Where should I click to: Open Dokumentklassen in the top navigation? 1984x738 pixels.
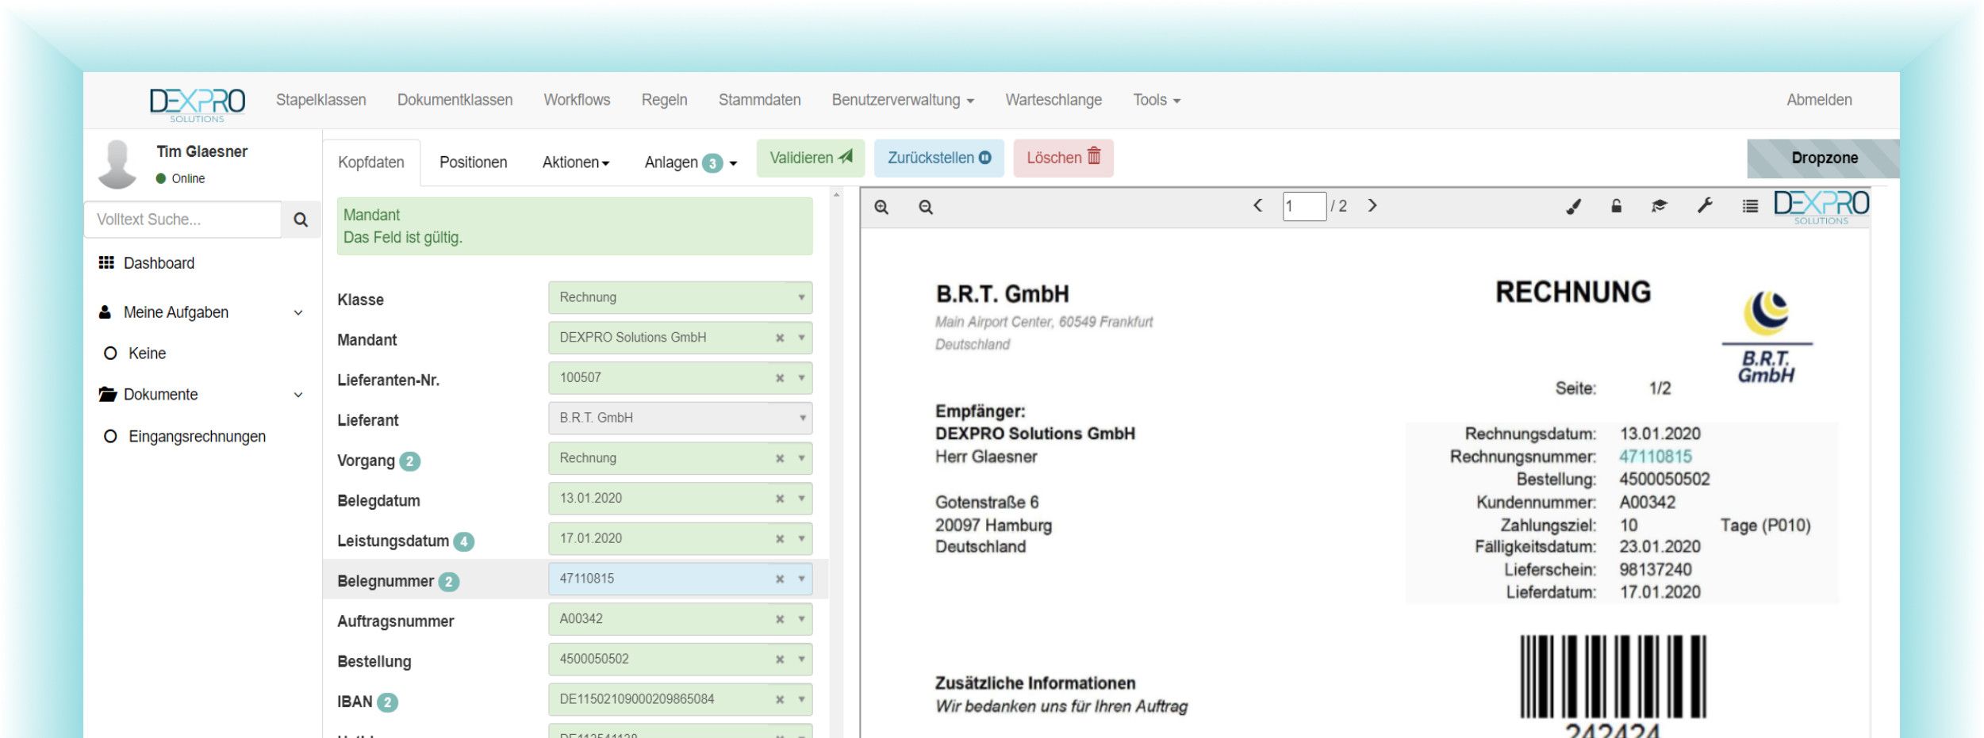[455, 100]
